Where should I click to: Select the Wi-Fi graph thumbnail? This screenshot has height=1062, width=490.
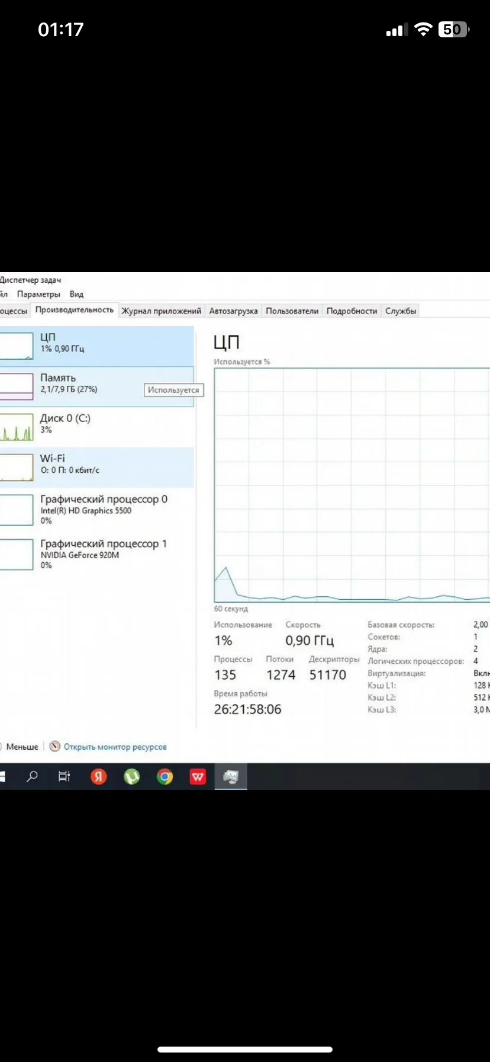coord(16,468)
